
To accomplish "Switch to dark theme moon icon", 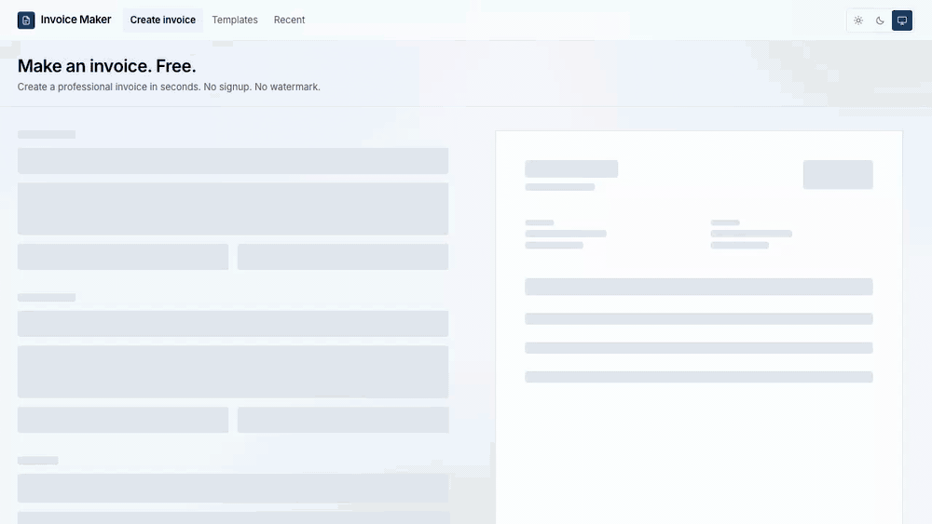I will 881,20.
